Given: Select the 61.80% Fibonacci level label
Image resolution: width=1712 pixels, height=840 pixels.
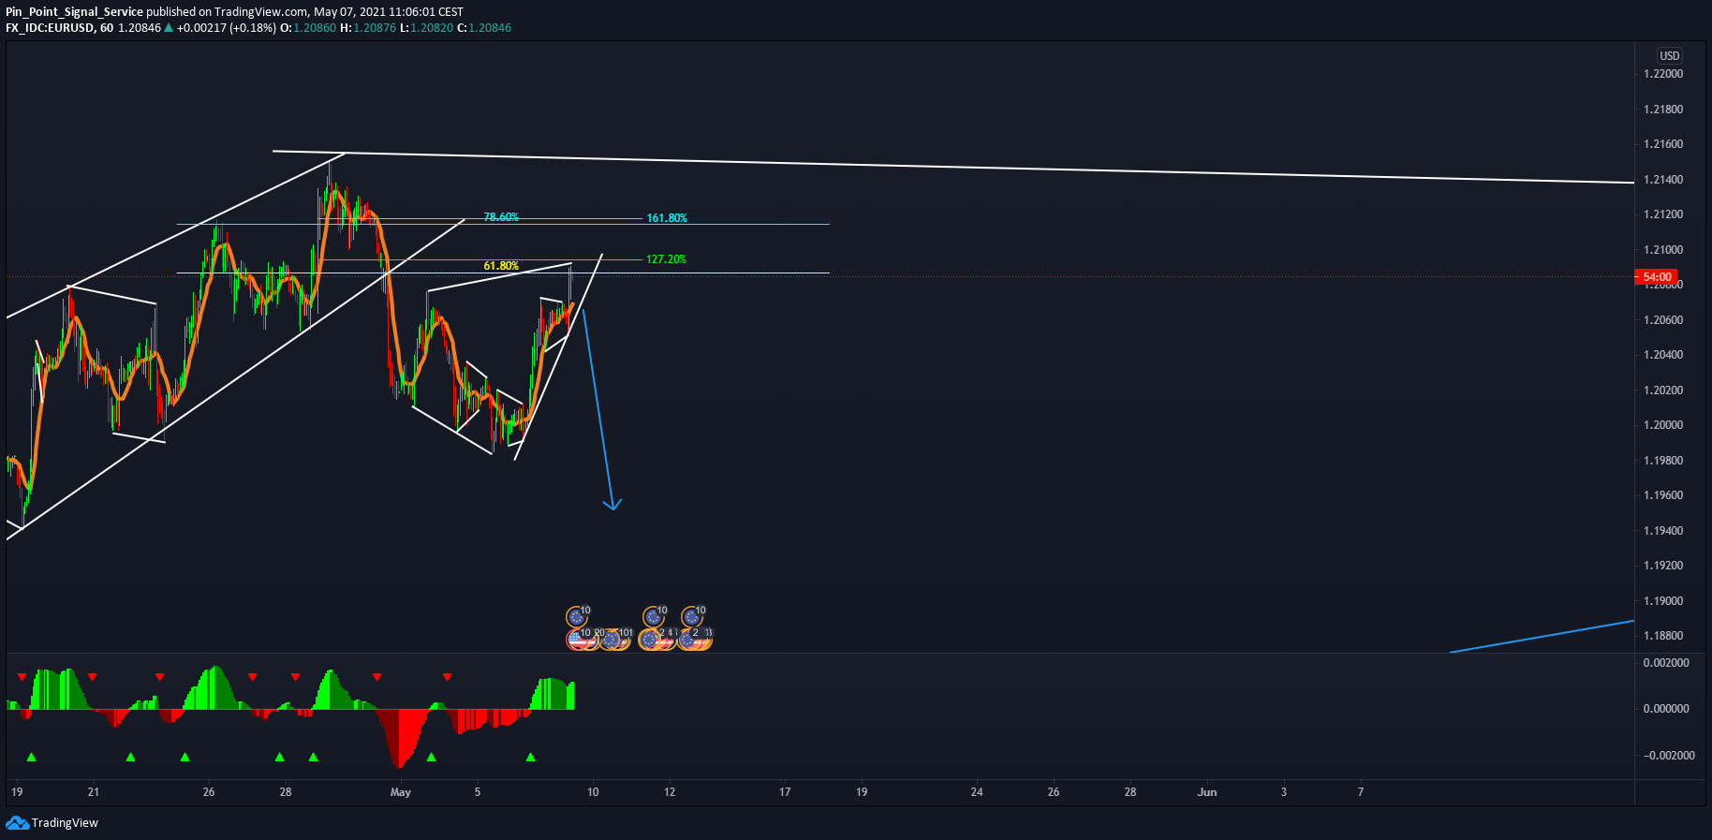Looking at the screenshot, I should pyautogui.click(x=501, y=266).
